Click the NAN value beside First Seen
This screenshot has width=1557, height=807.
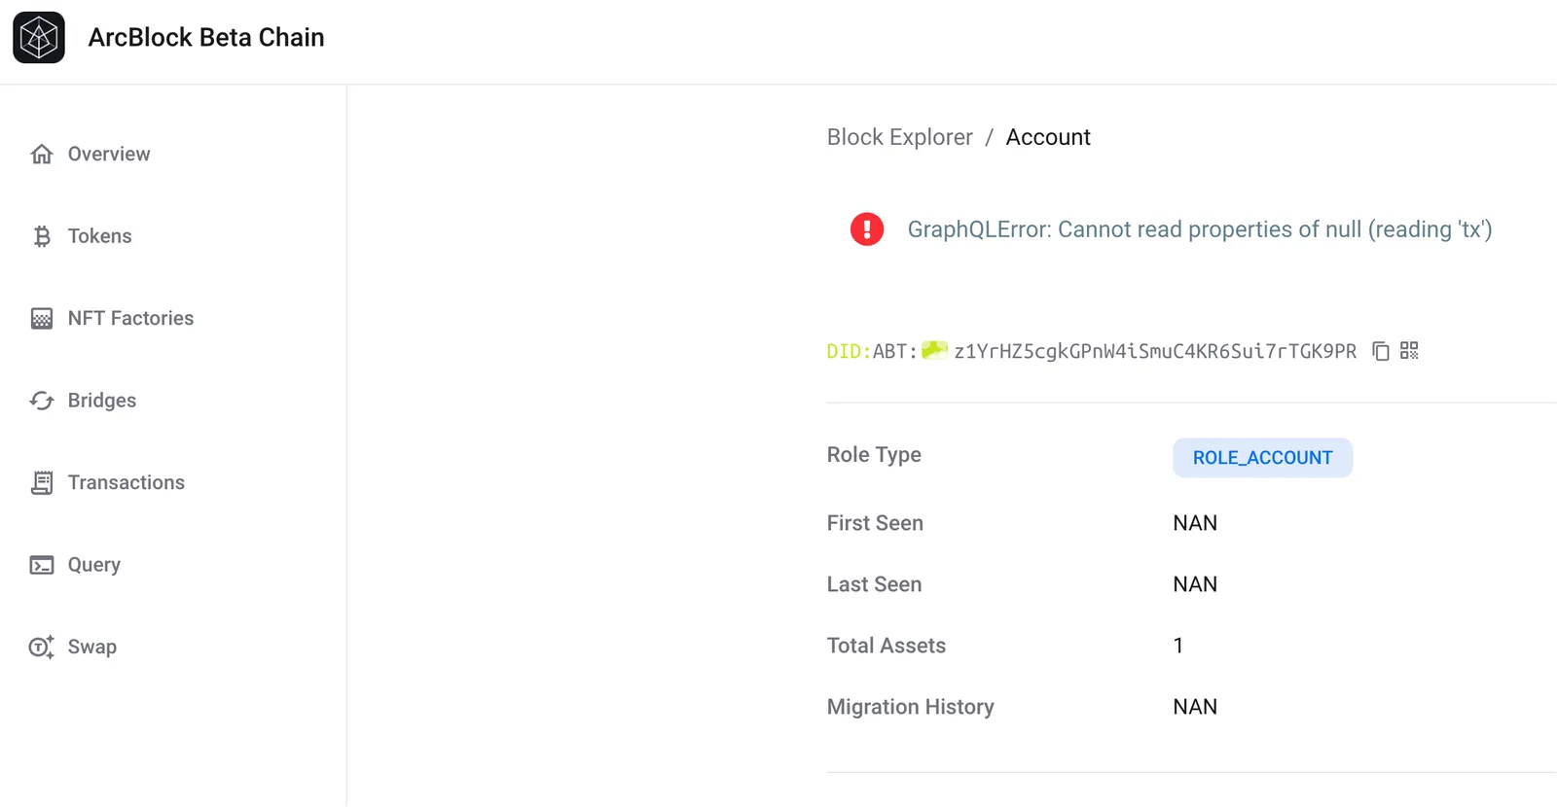tap(1195, 523)
